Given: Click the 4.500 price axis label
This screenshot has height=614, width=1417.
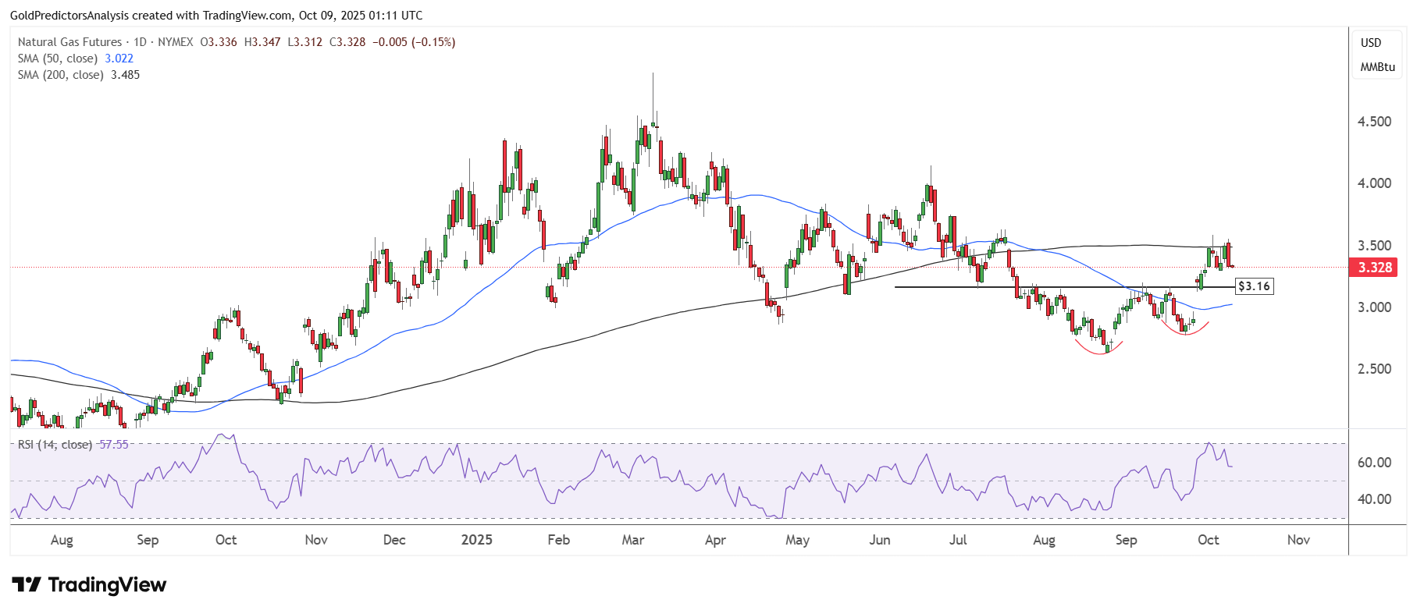Looking at the screenshot, I should [1374, 122].
